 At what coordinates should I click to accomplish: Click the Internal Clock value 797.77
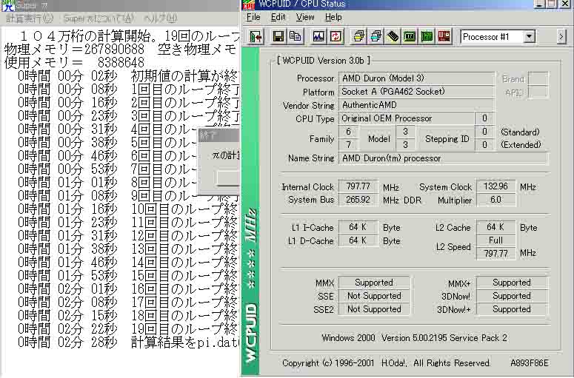click(x=358, y=186)
